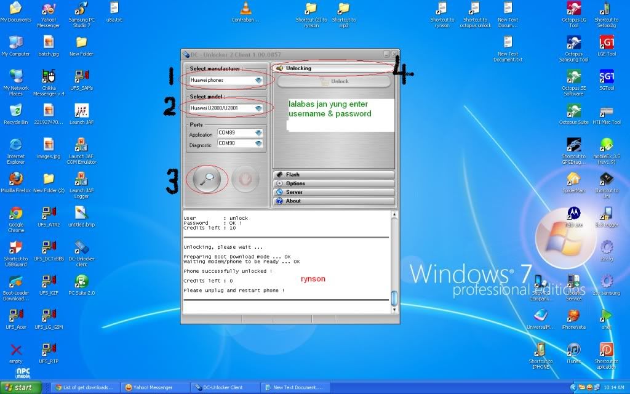Click the log line "Credits left : 0"
Screen dimensions: 630x394
208,281
